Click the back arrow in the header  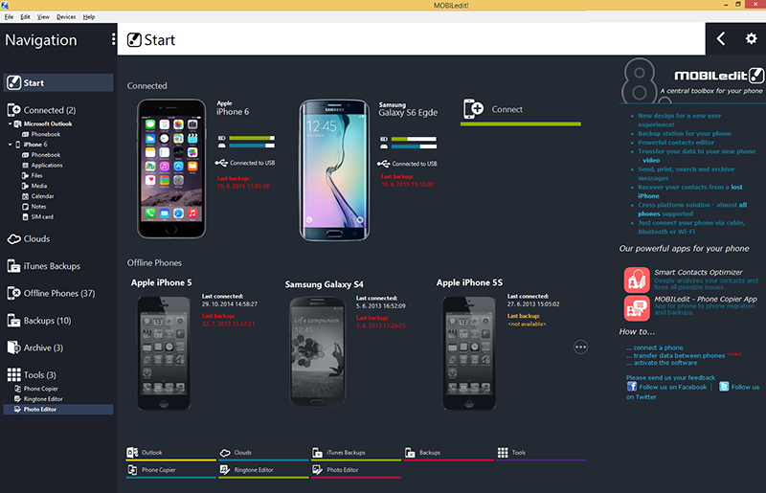[x=721, y=38]
